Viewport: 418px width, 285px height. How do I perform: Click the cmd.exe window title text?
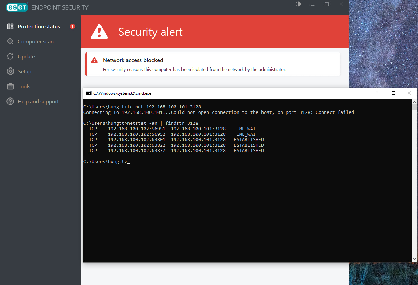click(x=122, y=93)
